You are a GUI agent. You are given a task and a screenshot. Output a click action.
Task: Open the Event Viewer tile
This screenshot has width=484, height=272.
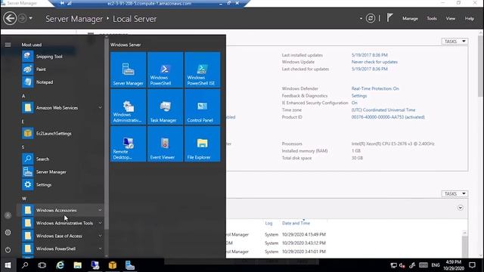[x=165, y=144]
